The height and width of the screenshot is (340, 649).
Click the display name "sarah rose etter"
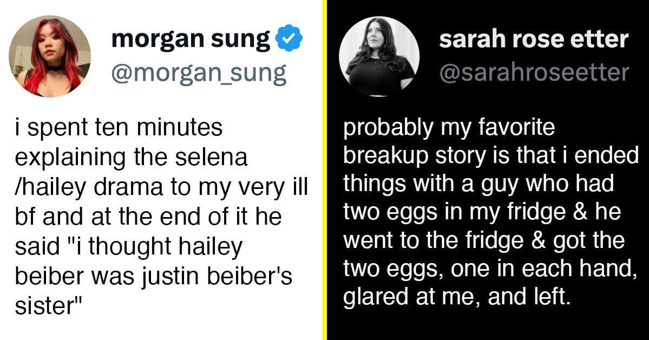(x=533, y=39)
